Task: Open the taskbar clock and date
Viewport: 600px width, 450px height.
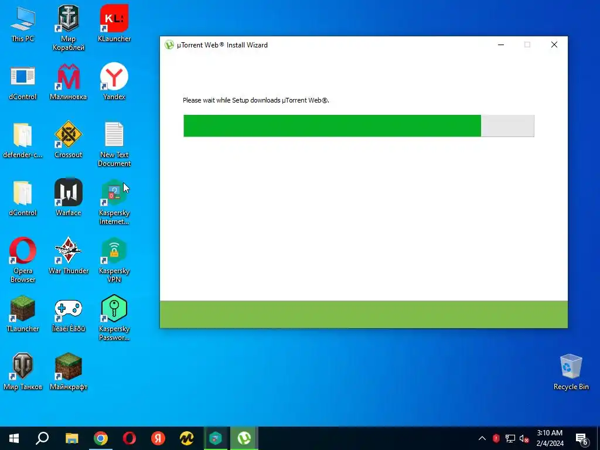Action: tap(550, 438)
